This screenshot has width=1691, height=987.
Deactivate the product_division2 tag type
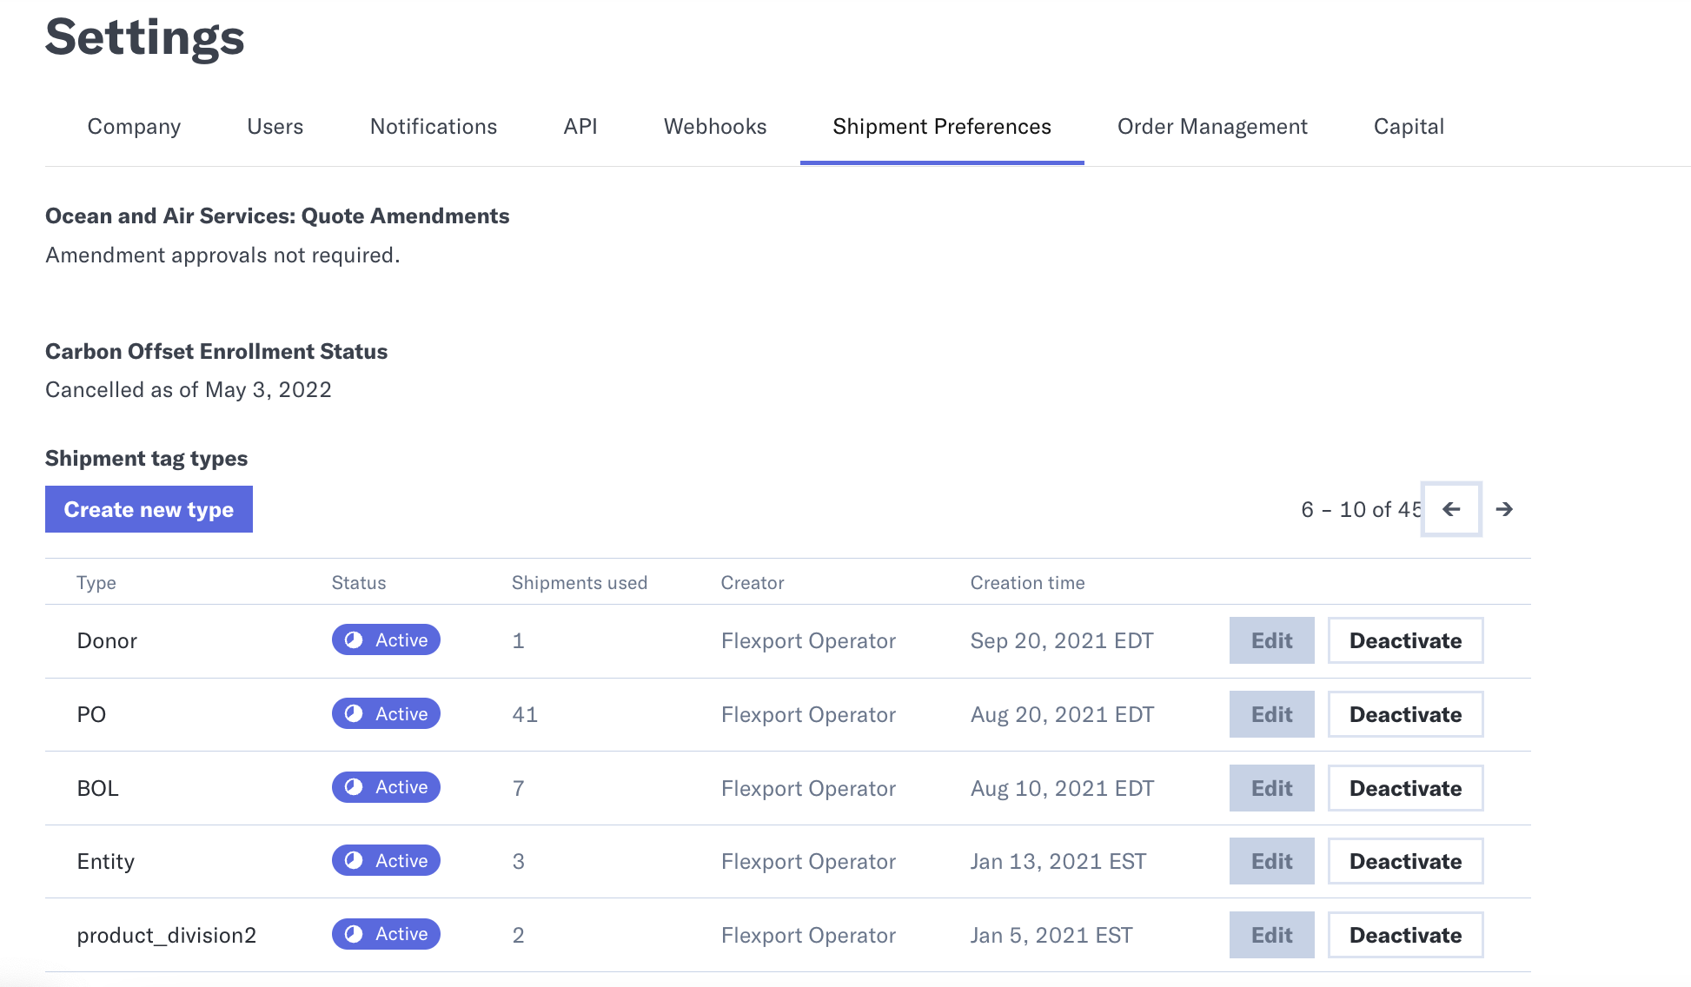pyautogui.click(x=1405, y=935)
